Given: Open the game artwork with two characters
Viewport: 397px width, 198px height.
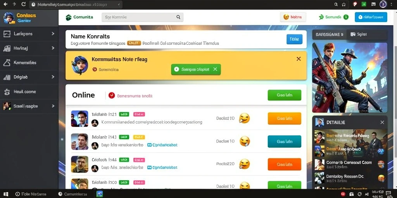Looking at the screenshot, I should pyautogui.click(x=350, y=77).
